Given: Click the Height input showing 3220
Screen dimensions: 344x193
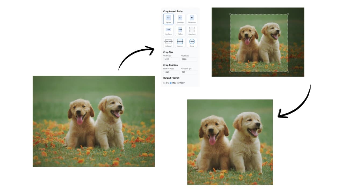Looking at the screenshot, I should (188, 59).
